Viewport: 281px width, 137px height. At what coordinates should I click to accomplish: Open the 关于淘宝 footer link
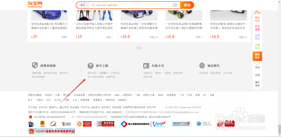coord(32,108)
